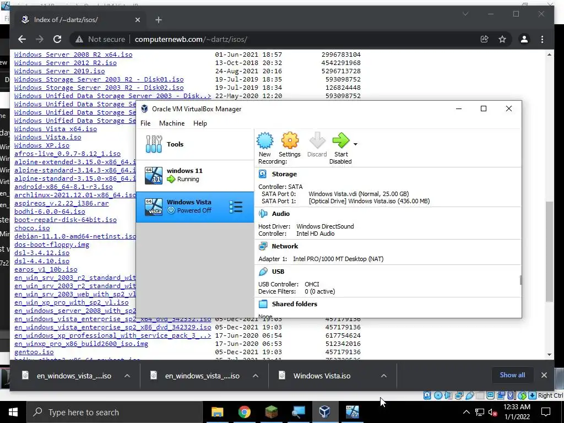Open the Windows Vista machine list menu icon

(236, 207)
